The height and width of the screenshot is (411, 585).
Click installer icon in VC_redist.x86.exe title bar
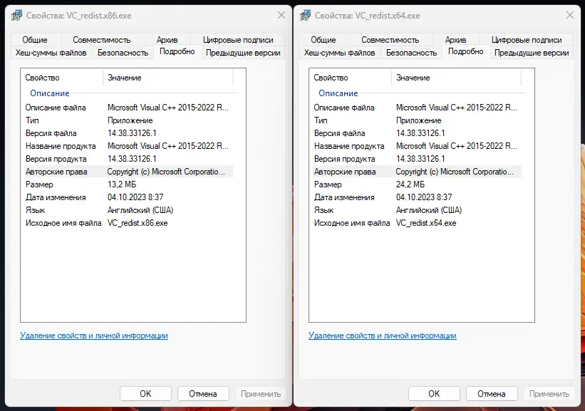[x=16, y=15]
